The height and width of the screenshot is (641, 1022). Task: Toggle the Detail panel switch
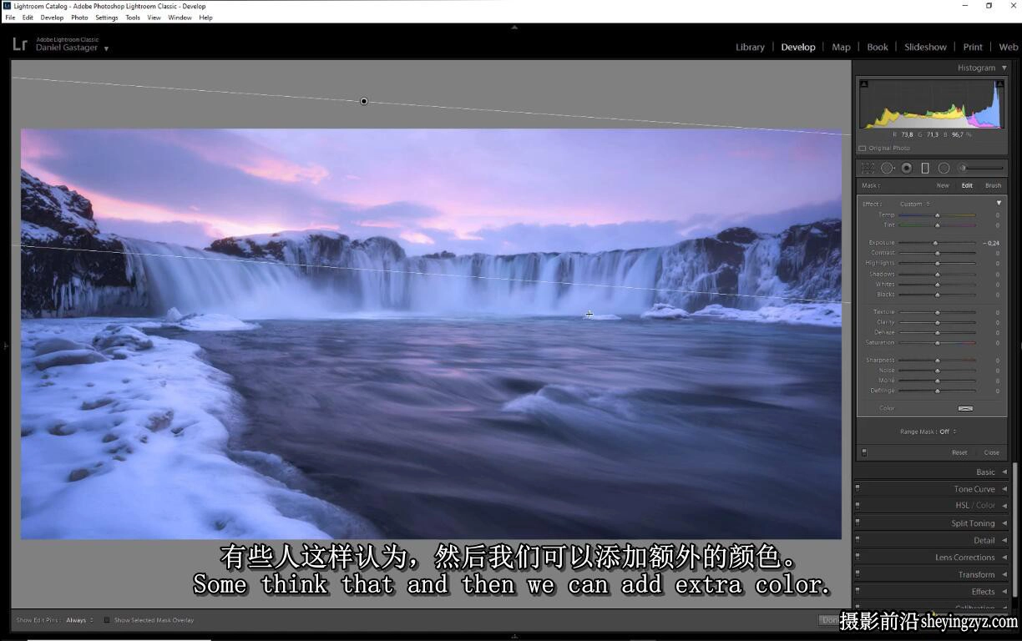858,538
